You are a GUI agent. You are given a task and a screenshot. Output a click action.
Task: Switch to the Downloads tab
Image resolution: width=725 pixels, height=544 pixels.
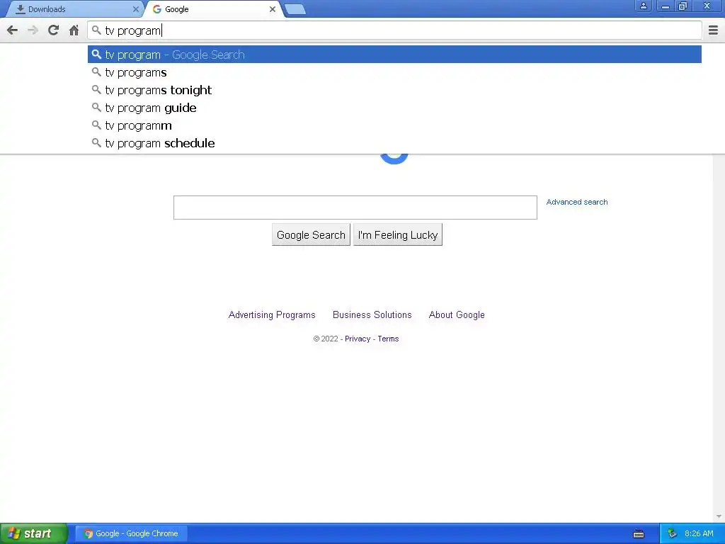(x=74, y=9)
